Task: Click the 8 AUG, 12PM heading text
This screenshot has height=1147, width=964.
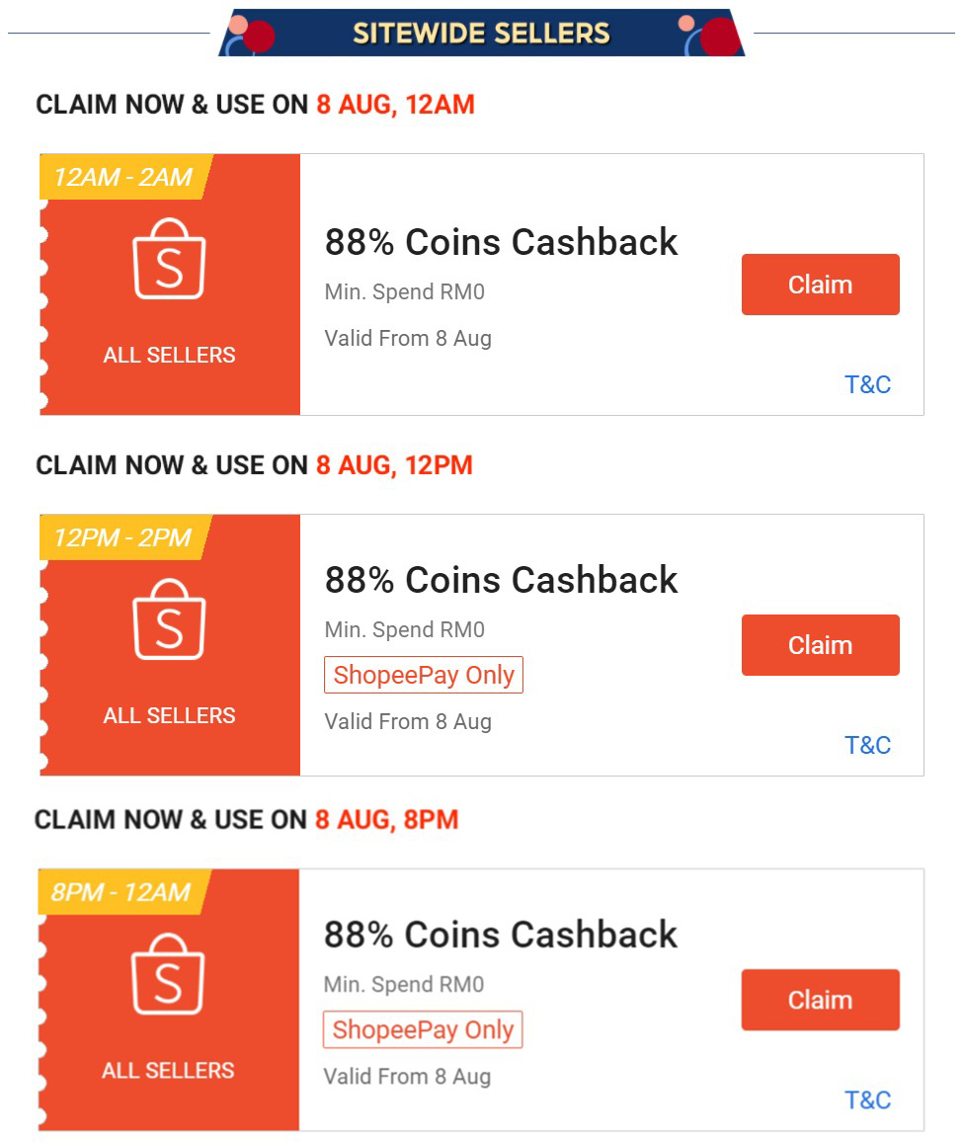Action: (394, 465)
